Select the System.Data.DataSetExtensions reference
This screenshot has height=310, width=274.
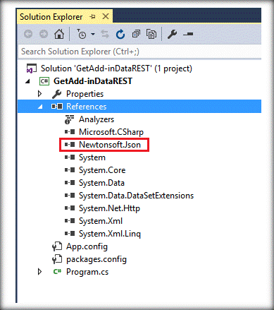pos(136,196)
